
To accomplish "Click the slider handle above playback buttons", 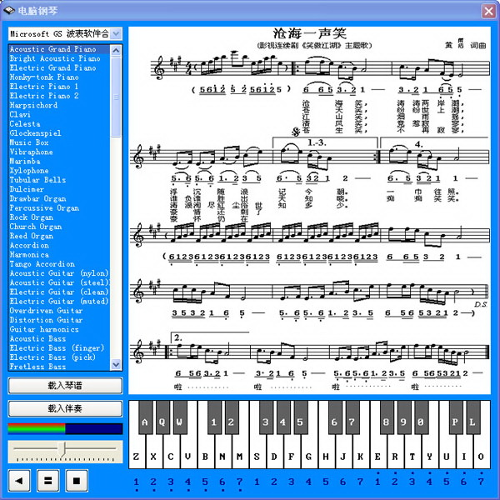I will point(62,450).
